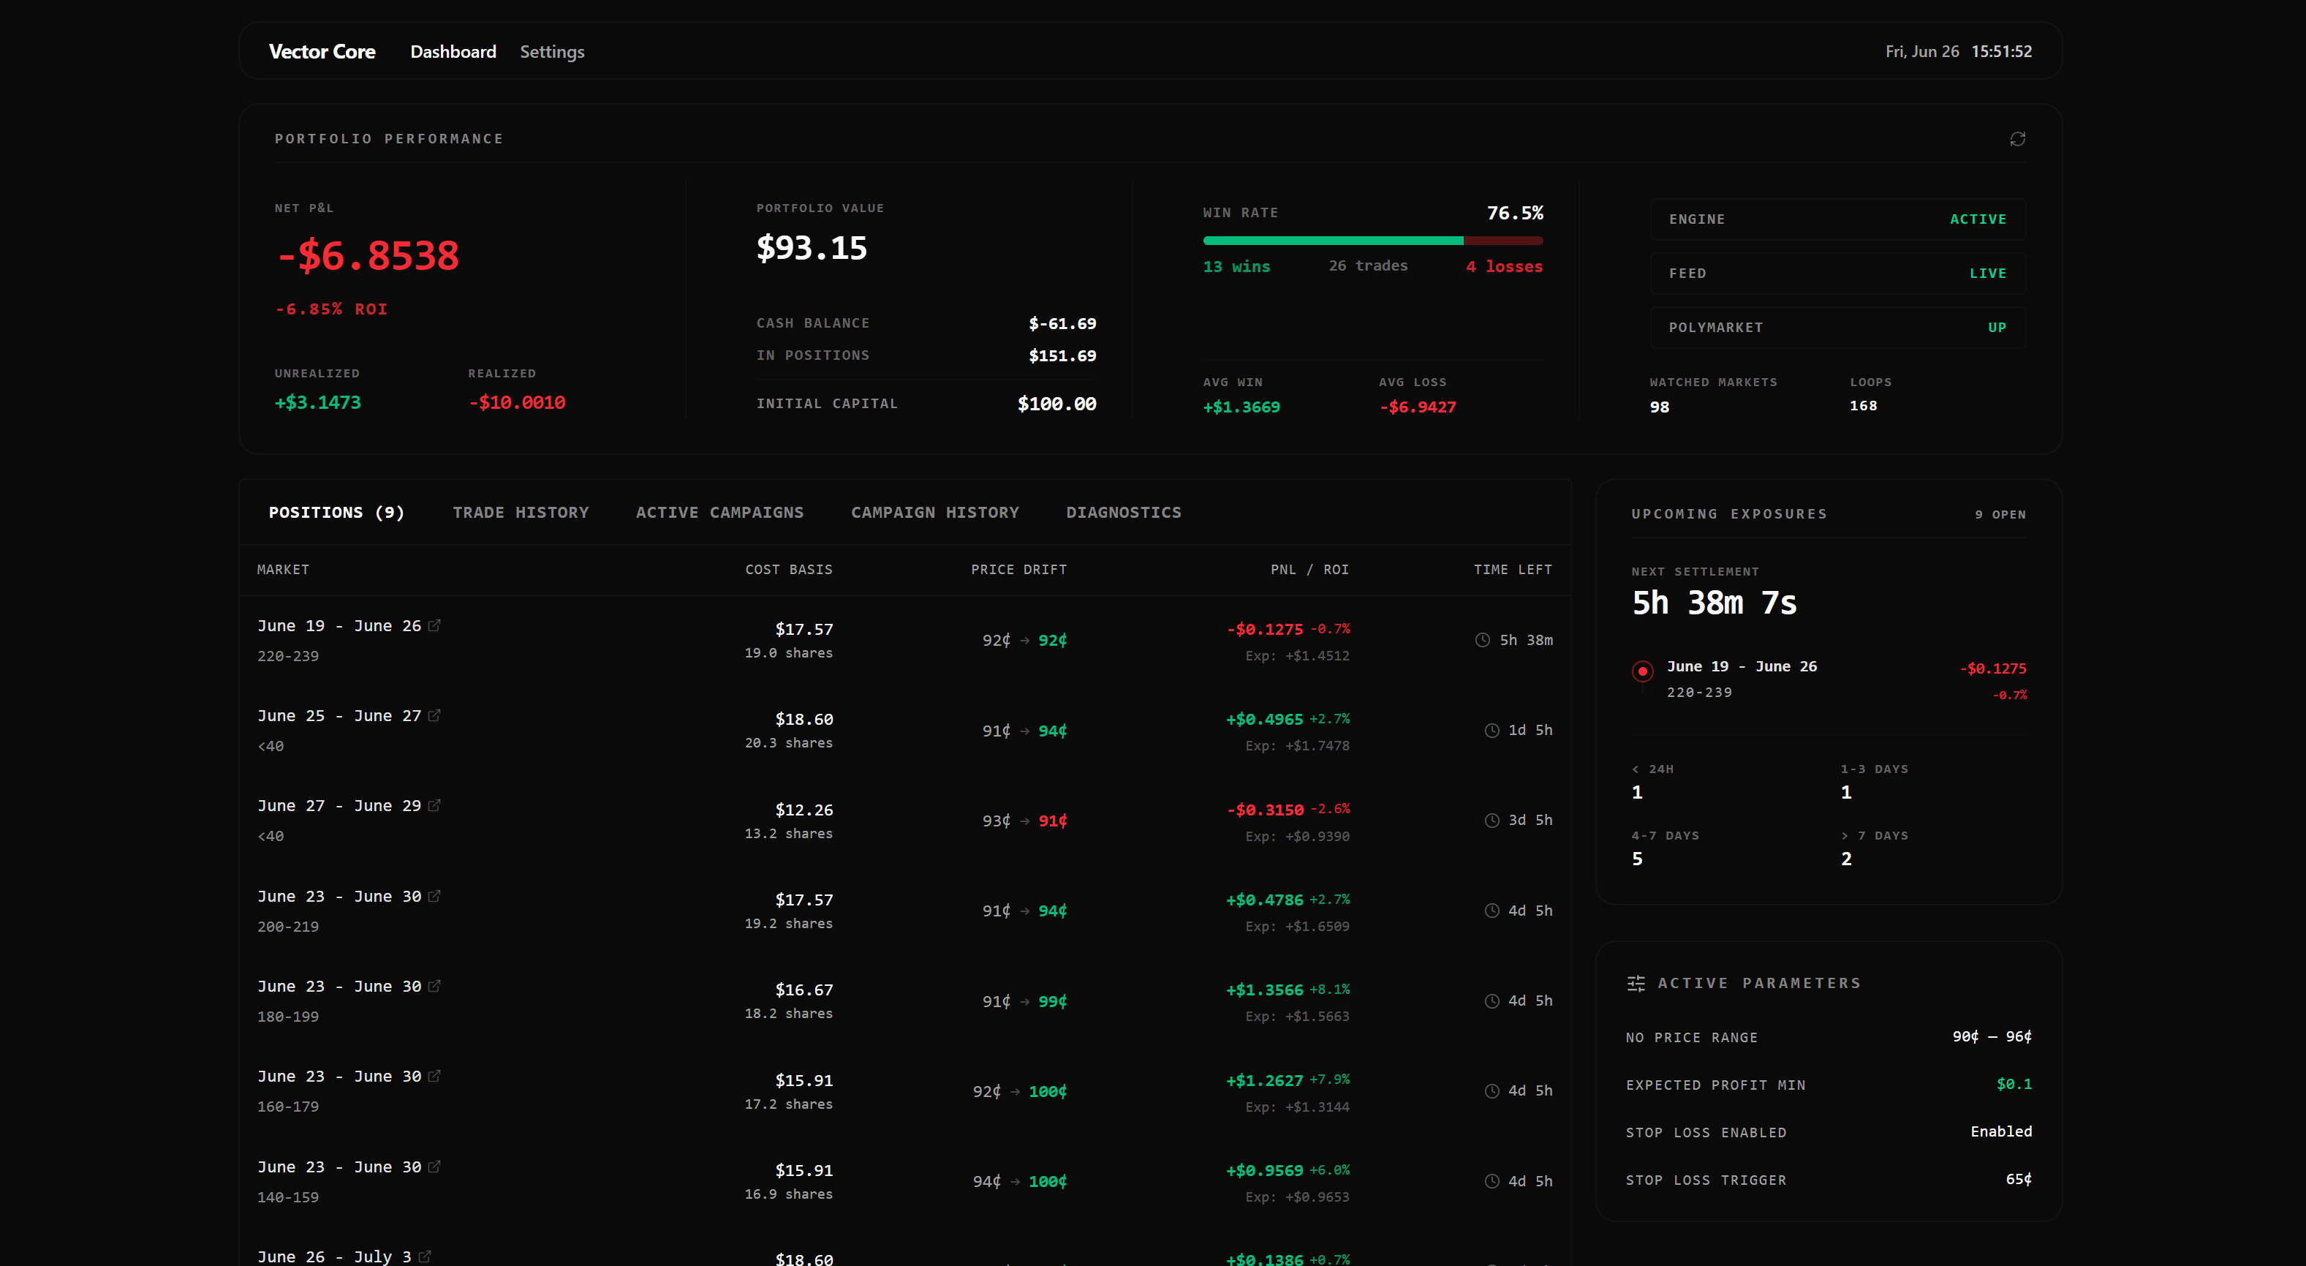Open external link for June 19 - June 26 market
This screenshot has height=1266, width=2306.
coord(434,626)
